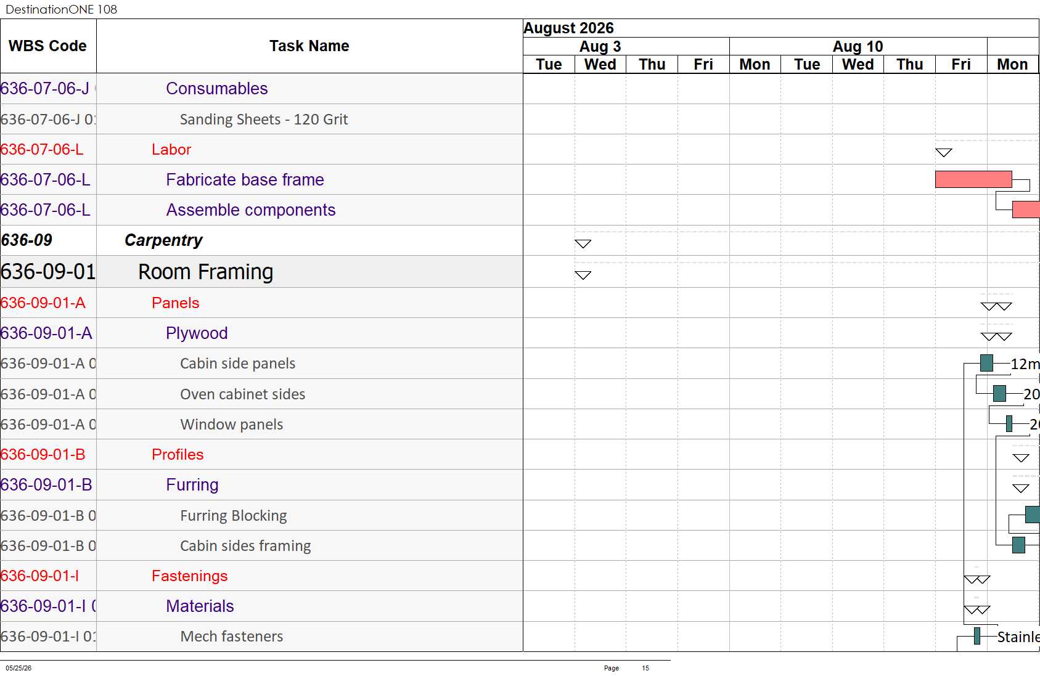
Task: Click the Fastenings summary triangle marker
Action: click(x=977, y=579)
